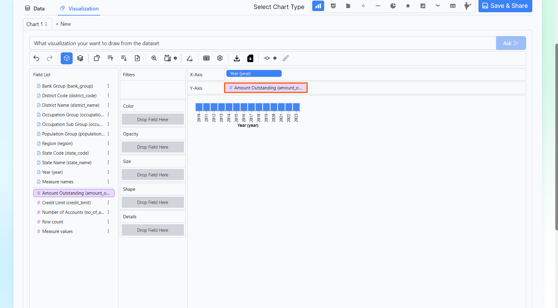The height and width of the screenshot is (308, 558).
Task: Click the 2015 bar in chart
Action: click(x=236, y=107)
